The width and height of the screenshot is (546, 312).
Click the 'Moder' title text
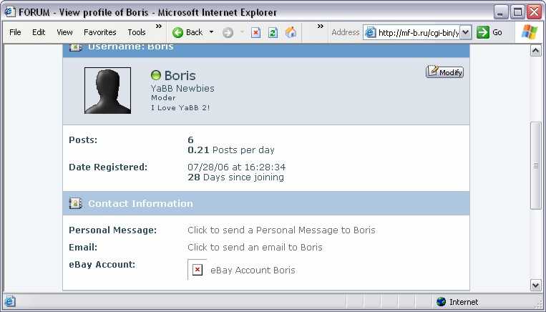163,98
